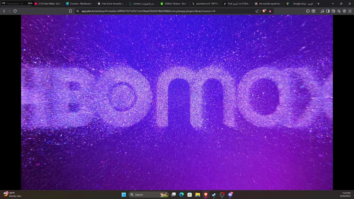Switch to the suicide squad tab
This screenshot has width=354, height=199.
point(268,4)
